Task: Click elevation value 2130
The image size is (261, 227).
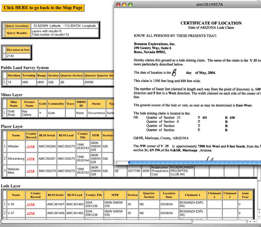Action: click(18, 56)
